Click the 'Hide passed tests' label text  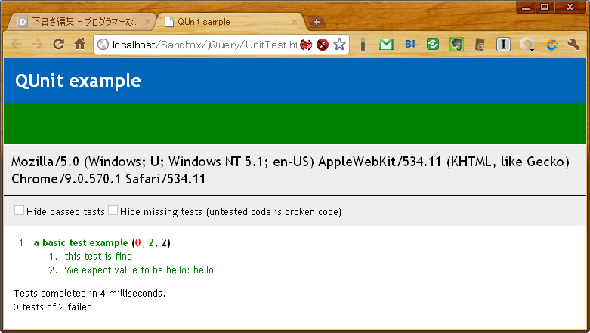coord(66,212)
